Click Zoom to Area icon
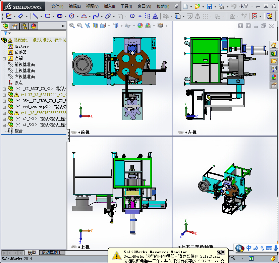This screenshot has height=263, width=279. [79, 25]
